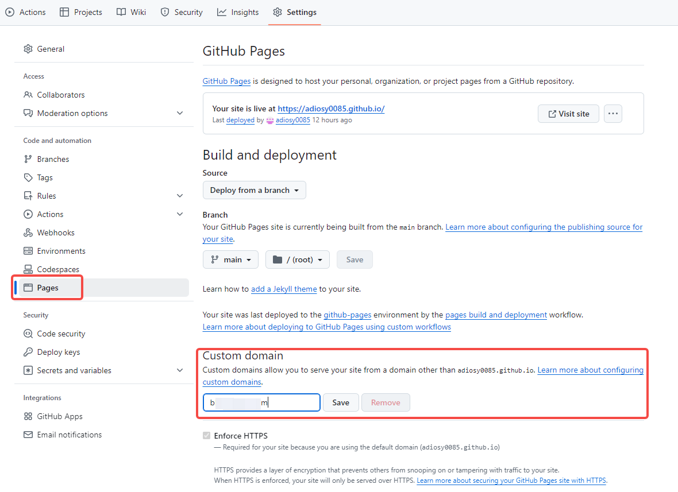Open the three-dots site options menu
The height and width of the screenshot is (492, 678).
(x=612, y=114)
